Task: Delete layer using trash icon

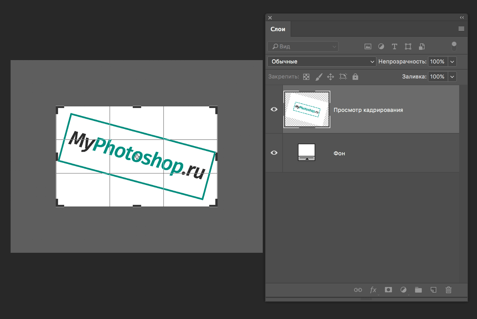Action: [x=448, y=290]
